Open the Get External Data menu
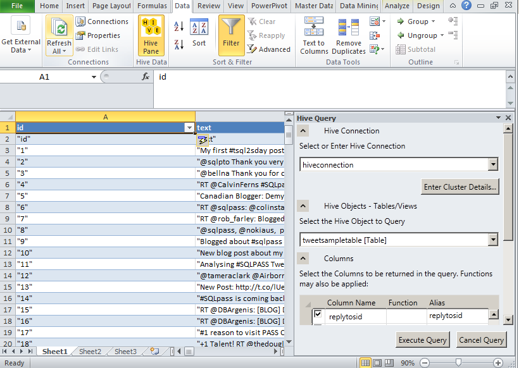The width and height of the screenshot is (519, 368). 20,35
